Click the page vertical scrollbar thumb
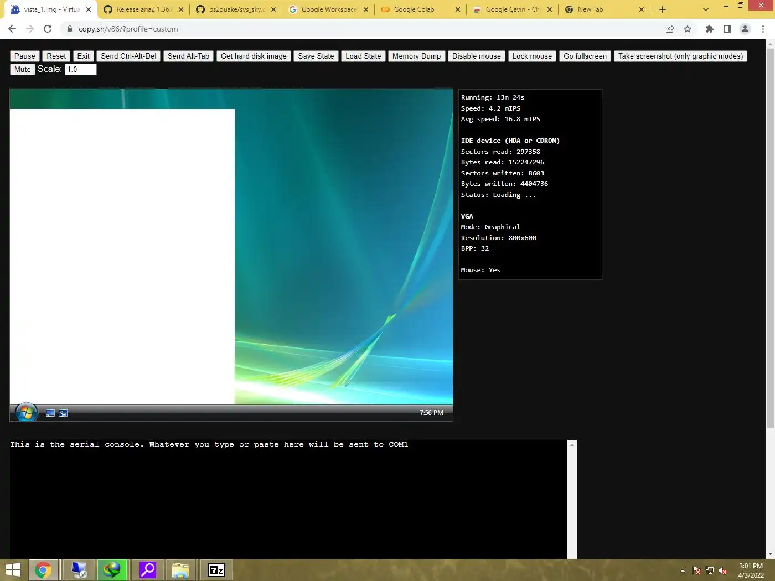Viewport: 775px width, 581px height. [x=770, y=238]
